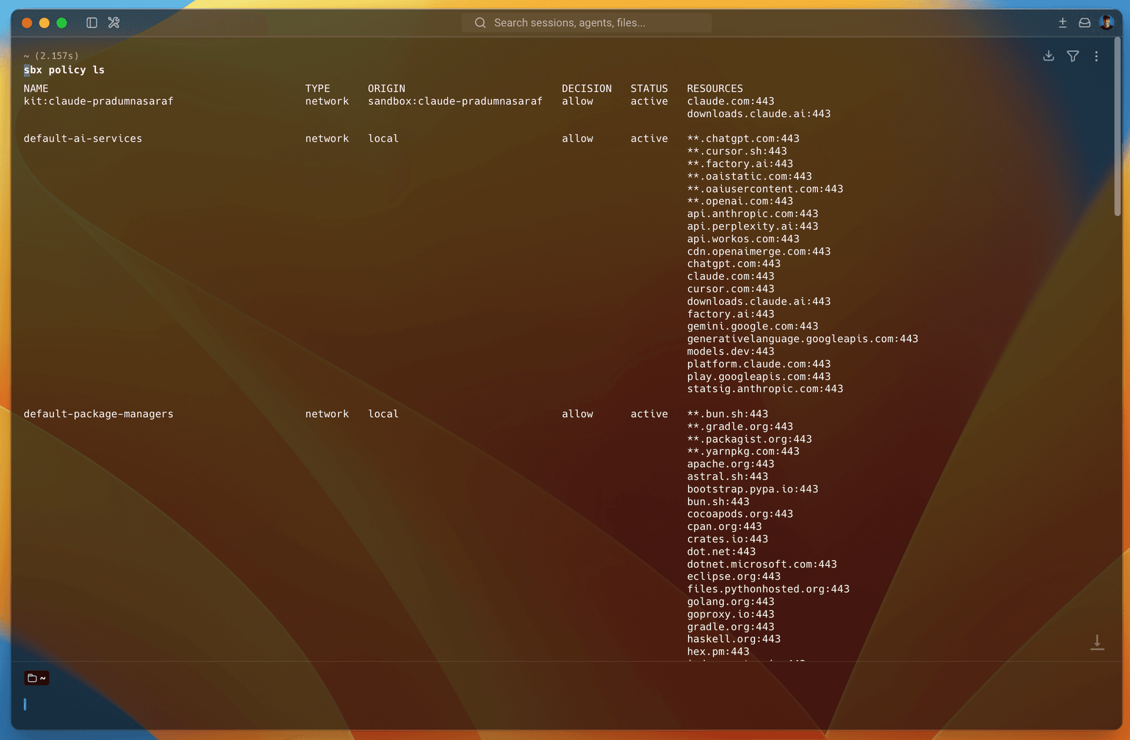Click the vertical scrollbar thumb

pos(1117,126)
